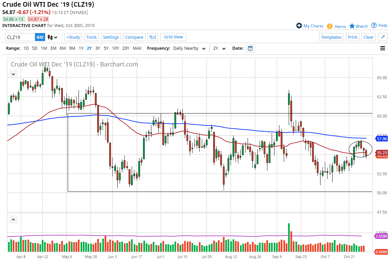The image size is (390, 259).
Task: Open the Alerts warning icon
Action: [x=330, y=26]
